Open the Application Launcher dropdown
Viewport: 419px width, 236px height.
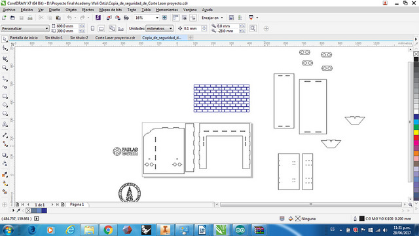[257, 18]
